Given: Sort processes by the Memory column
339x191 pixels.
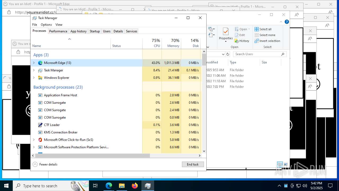Looking at the screenshot, I should 171,43.
